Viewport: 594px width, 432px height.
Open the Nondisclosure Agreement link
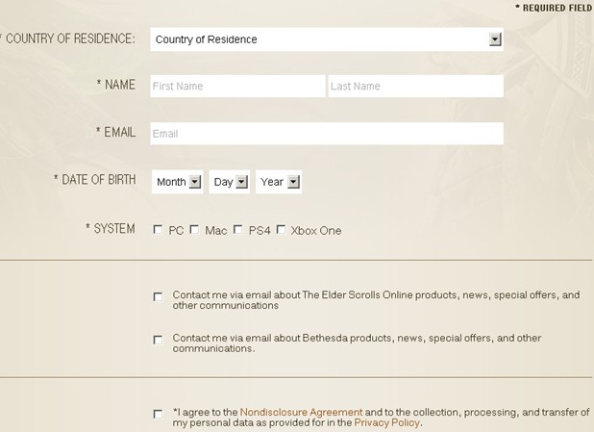(301, 413)
